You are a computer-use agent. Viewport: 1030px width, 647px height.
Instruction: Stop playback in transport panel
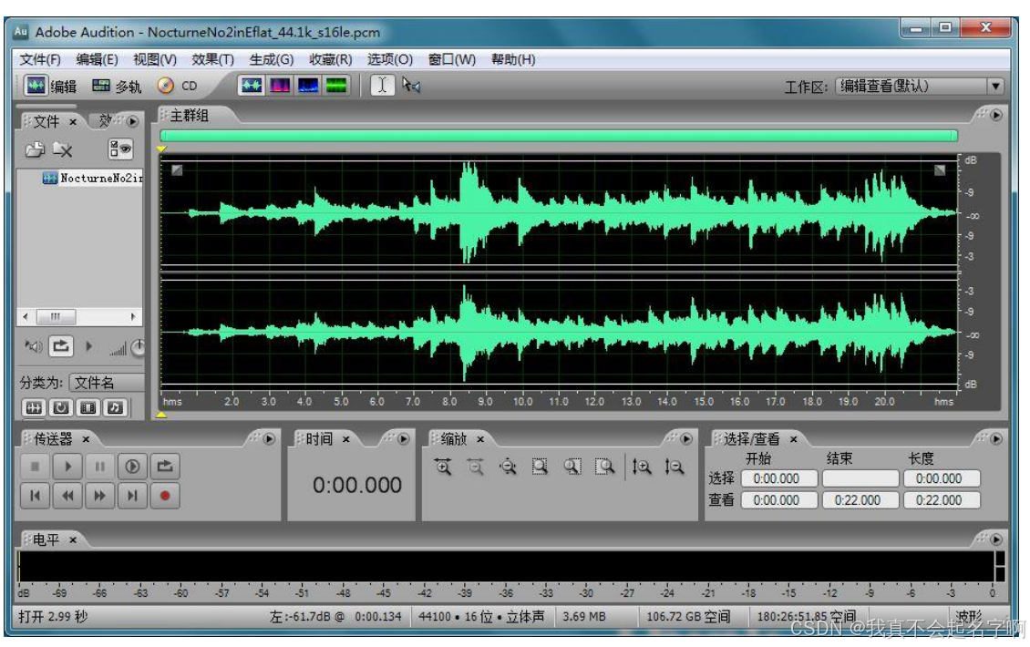point(35,467)
